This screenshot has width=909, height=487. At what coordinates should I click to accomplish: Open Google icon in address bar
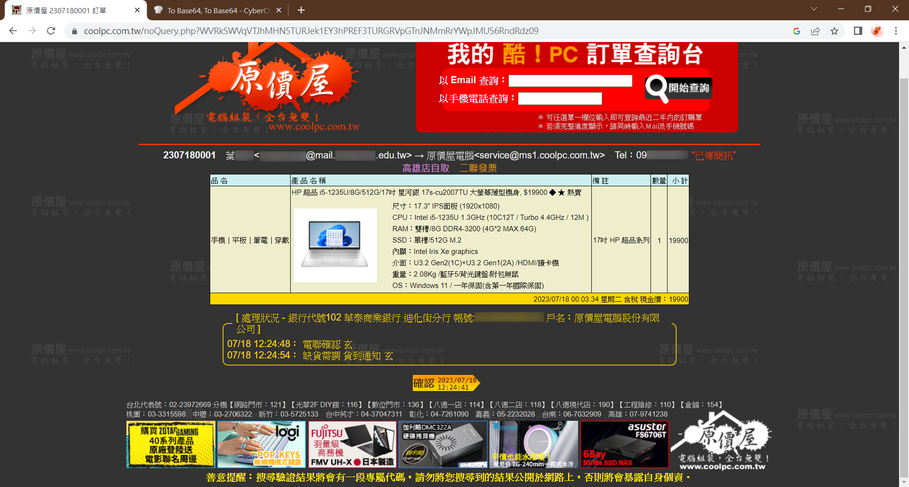tap(797, 31)
